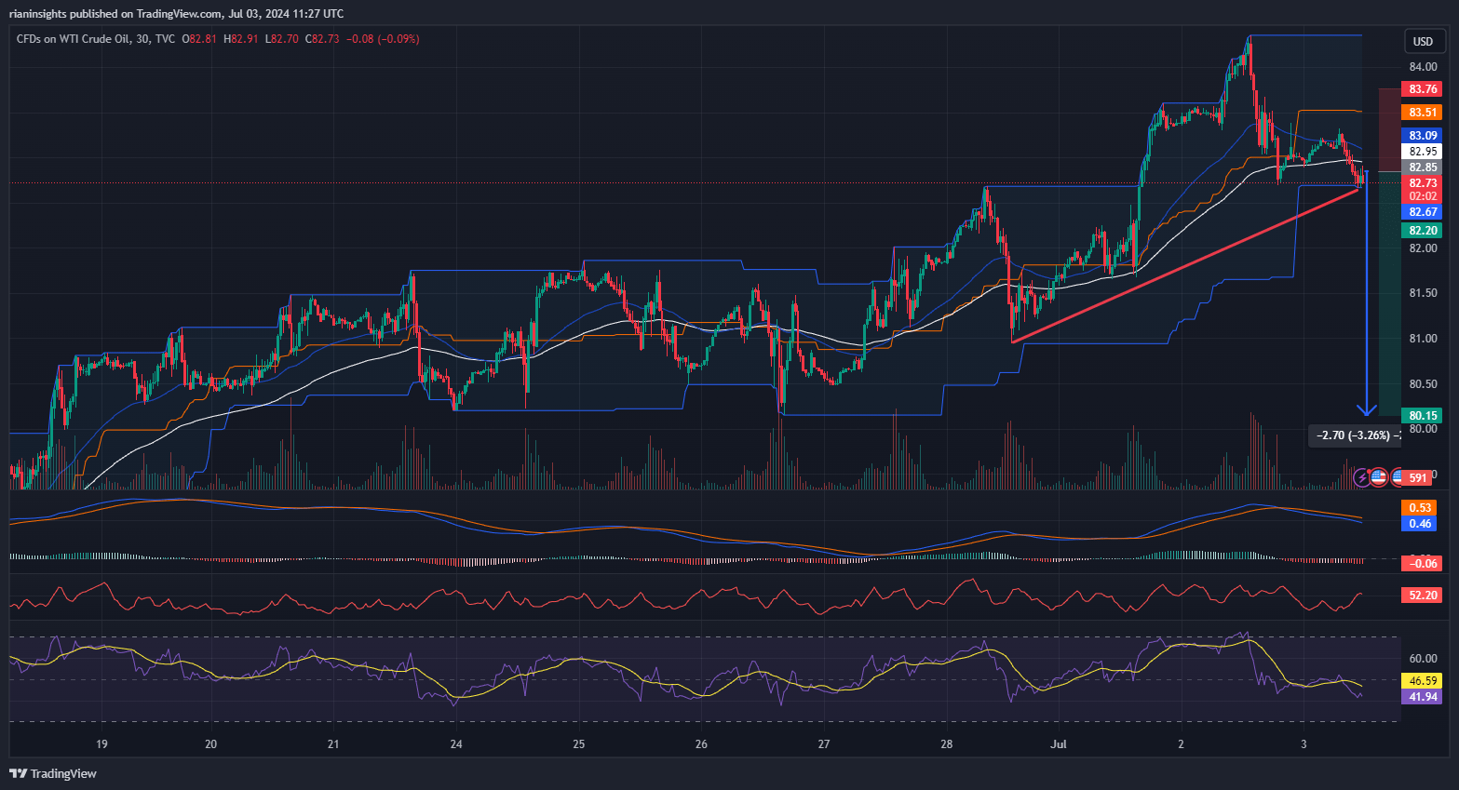Click date 19 on the time axis
Screen dimensions: 1459x790
[101, 744]
